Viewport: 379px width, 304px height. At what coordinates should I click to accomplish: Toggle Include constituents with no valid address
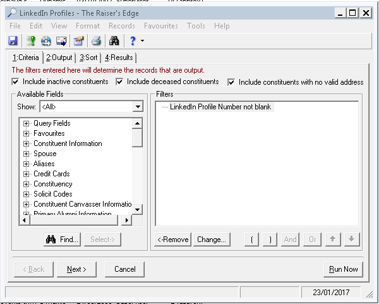[231, 82]
